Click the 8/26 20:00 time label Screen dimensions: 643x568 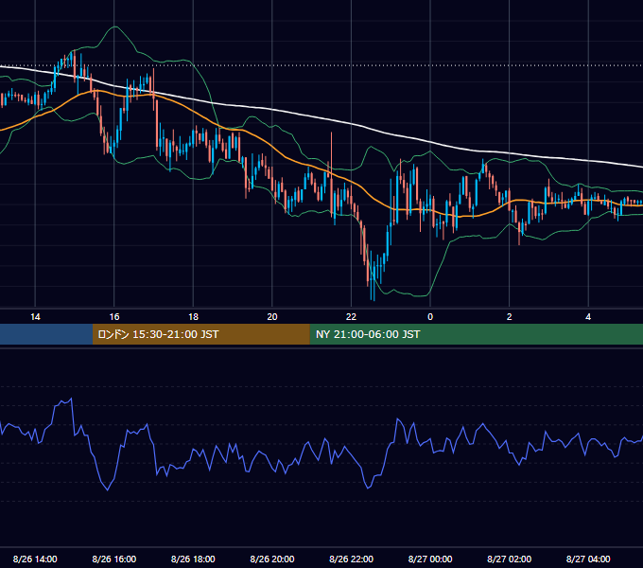pos(272,559)
